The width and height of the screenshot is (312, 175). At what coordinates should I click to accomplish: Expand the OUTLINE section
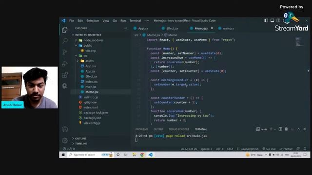tap(80, 139)
